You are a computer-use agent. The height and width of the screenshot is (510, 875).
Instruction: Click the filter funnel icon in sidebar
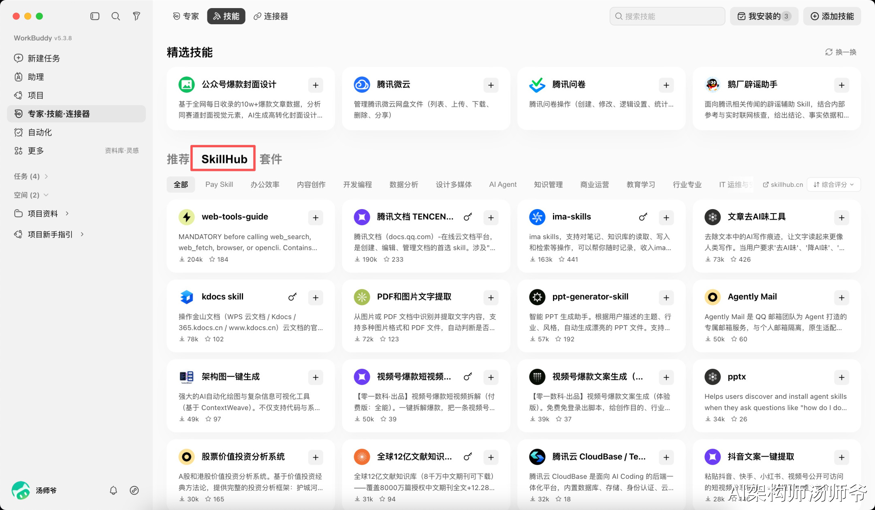(137, 16)
